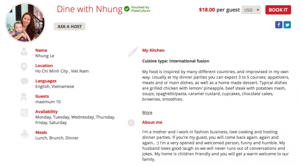The height and width of the screenshot is (166, 301).
Task: Expand kitchen description with More link
Action: (147, 112)
